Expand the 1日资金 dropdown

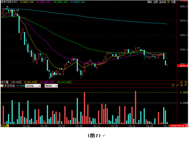point(33,86)
